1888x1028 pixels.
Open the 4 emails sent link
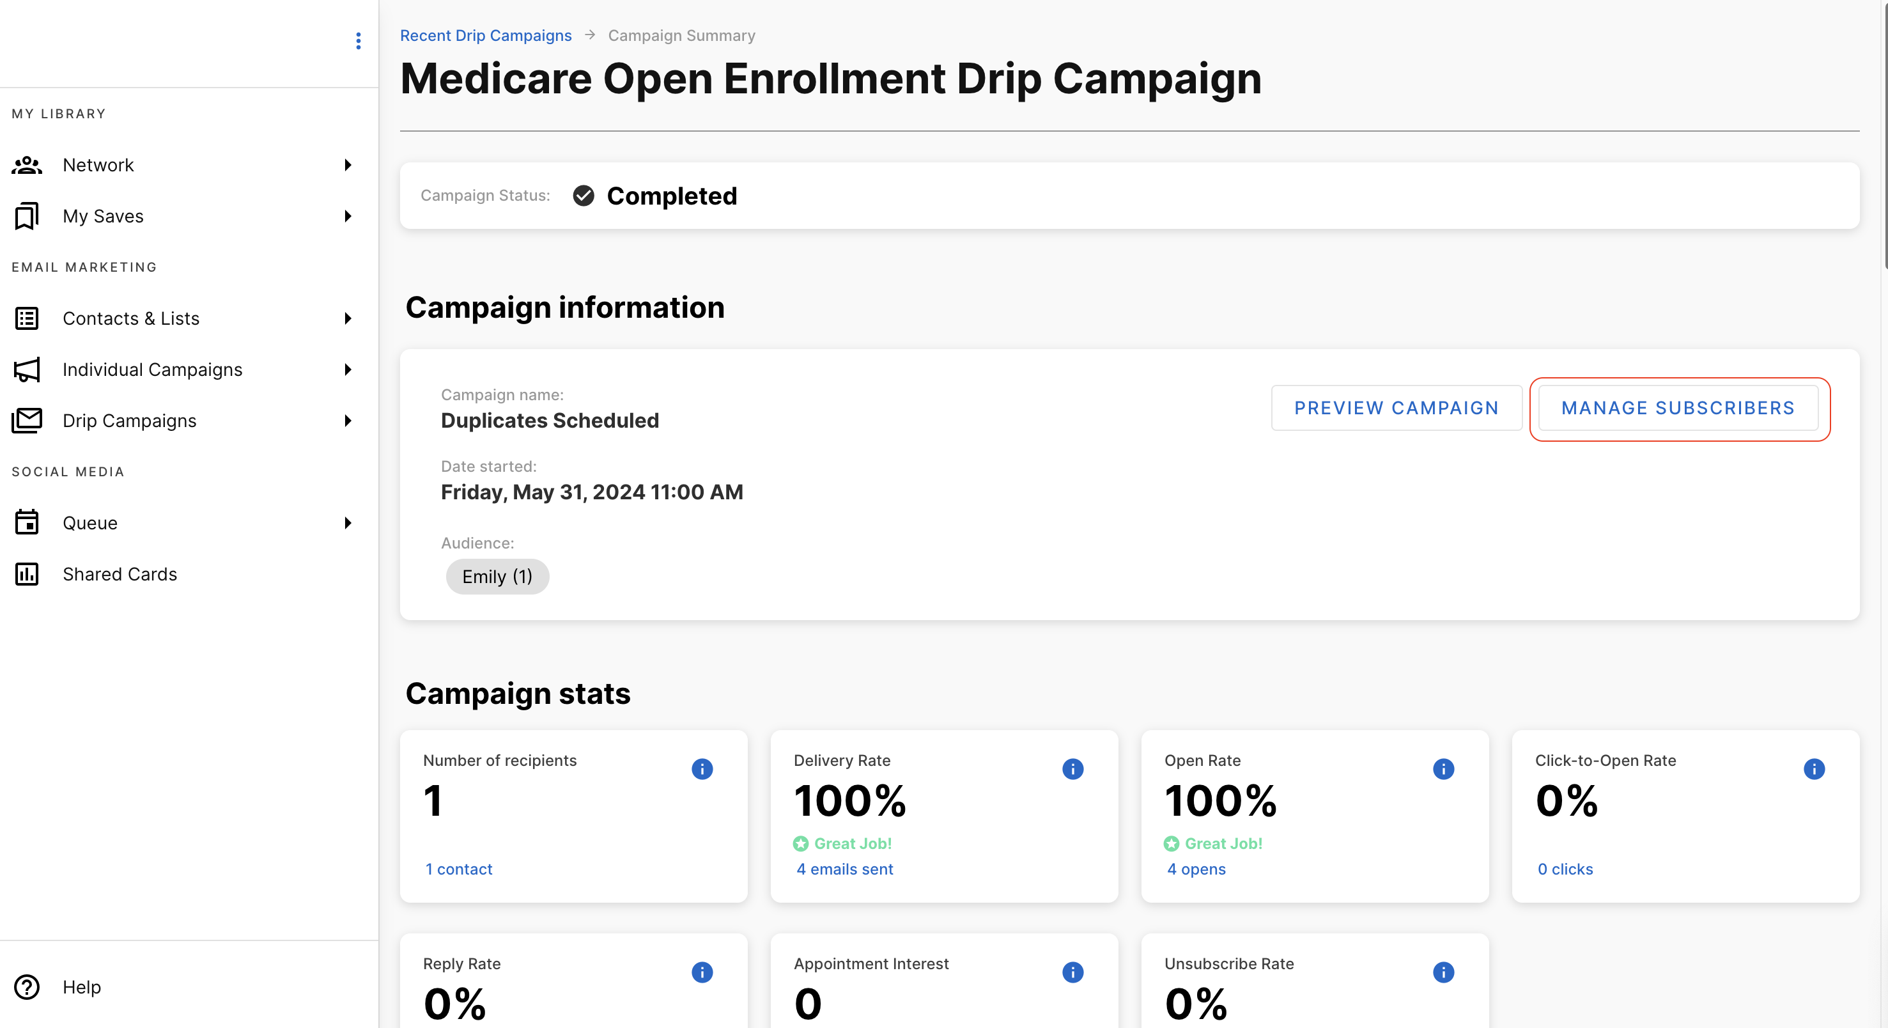point(844,869)
